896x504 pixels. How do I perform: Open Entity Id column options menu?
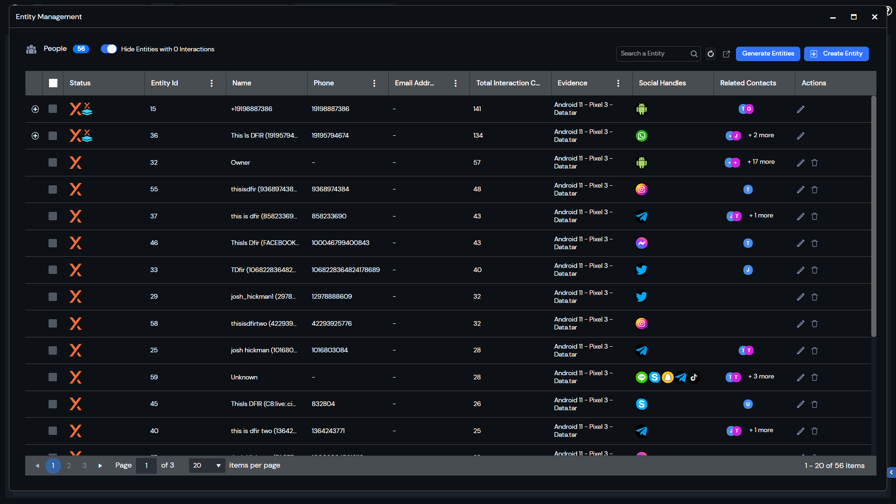click(211, 83)
